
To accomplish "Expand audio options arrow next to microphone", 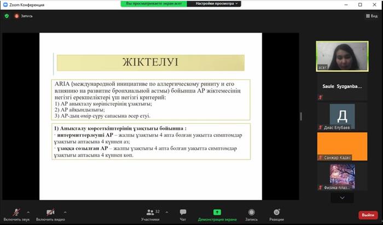I will pyautogui.click(x=28, y=212).
